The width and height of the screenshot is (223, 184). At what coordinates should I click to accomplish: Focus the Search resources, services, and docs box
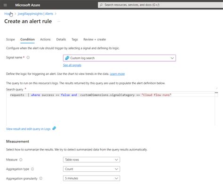[x=160, y=5]
